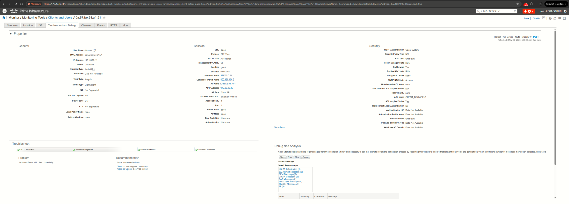Refresh page using circular arrows icon

(x=555, y=18)
